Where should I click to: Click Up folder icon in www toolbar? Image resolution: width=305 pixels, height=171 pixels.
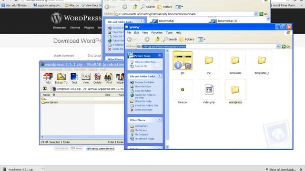click(x=158, y=39)
